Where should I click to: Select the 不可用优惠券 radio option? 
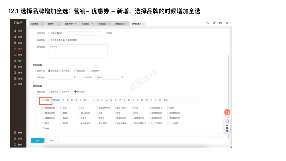(x=49, y=40)
